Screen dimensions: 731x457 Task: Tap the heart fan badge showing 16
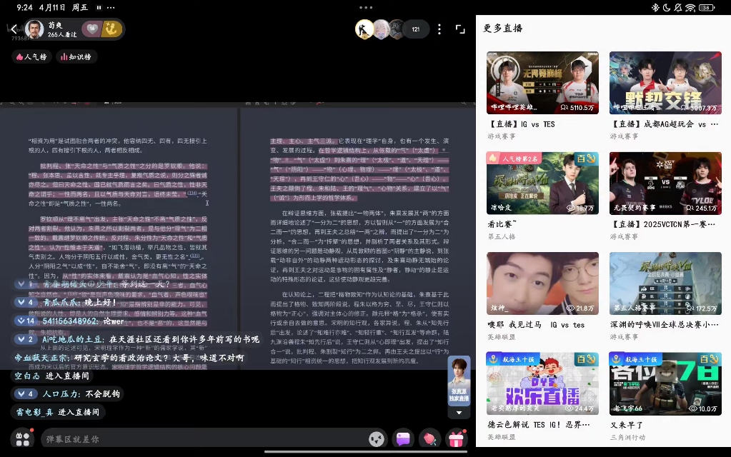92,29
